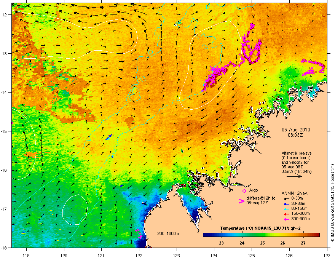Click the Argo float marker at the left map edge
The height and width of the screenshot is (259, 335).
click(x=12, y=123)
